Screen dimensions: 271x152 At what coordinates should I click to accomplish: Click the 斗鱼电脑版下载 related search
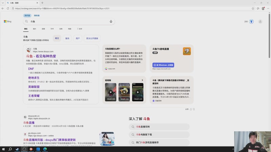pyautogui.click(x=159, y=134)
